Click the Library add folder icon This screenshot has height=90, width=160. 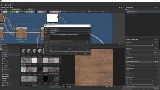(x=1, y=47)
